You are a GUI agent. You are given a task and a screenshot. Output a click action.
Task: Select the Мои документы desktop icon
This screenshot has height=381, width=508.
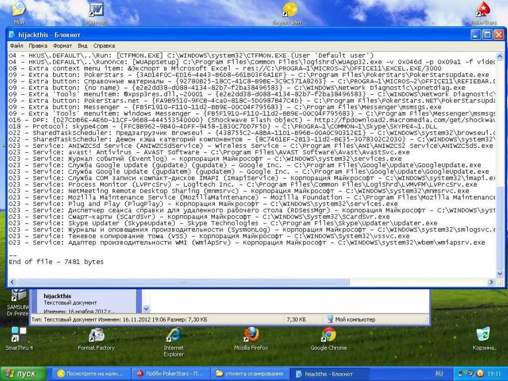coord(19,14)
